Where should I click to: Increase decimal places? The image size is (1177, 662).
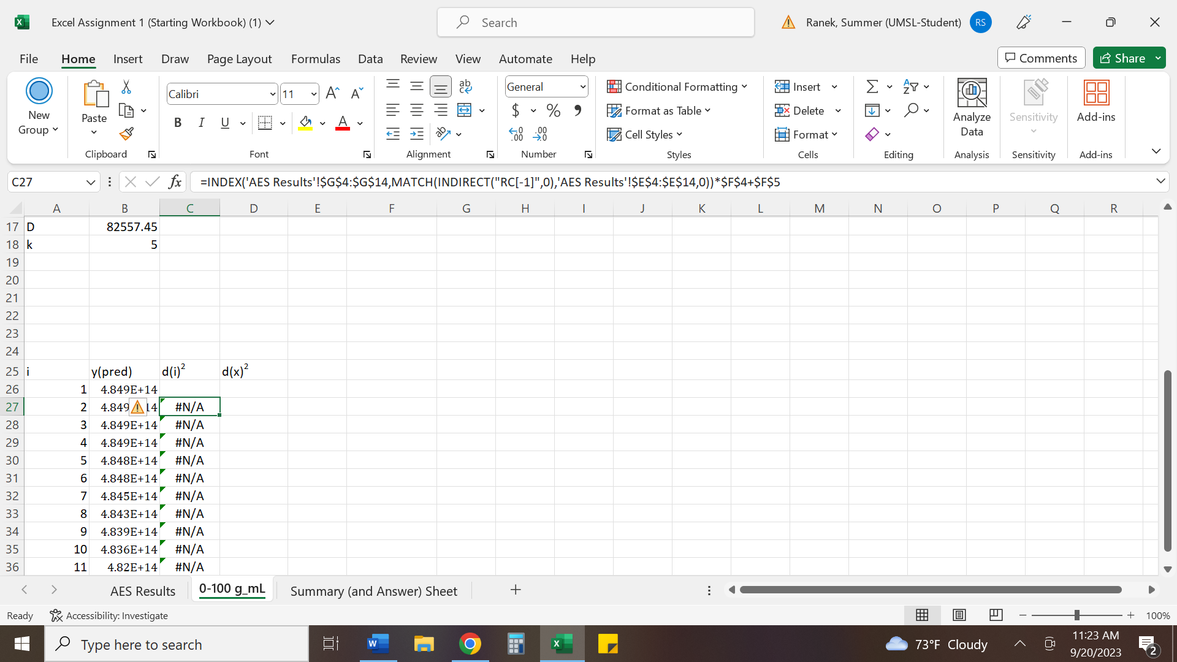516,134
